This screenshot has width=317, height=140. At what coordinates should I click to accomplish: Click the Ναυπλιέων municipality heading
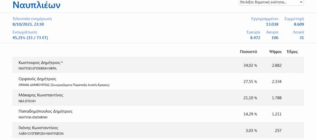click(x=36, y=5)
